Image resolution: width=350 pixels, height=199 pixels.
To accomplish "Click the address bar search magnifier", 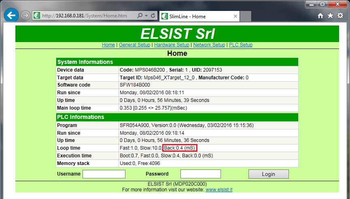I will pos(140,16).
